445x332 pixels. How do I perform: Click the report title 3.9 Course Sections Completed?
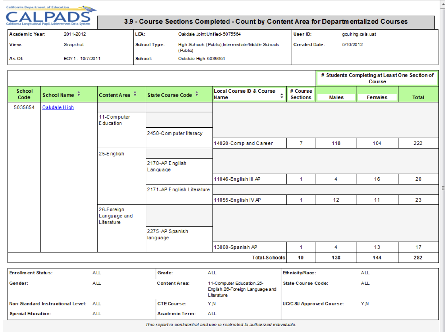(266, 22)
